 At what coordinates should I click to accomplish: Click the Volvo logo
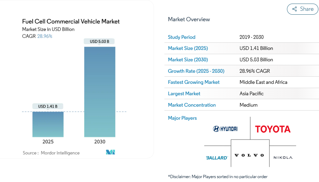[x=250, y=155]
